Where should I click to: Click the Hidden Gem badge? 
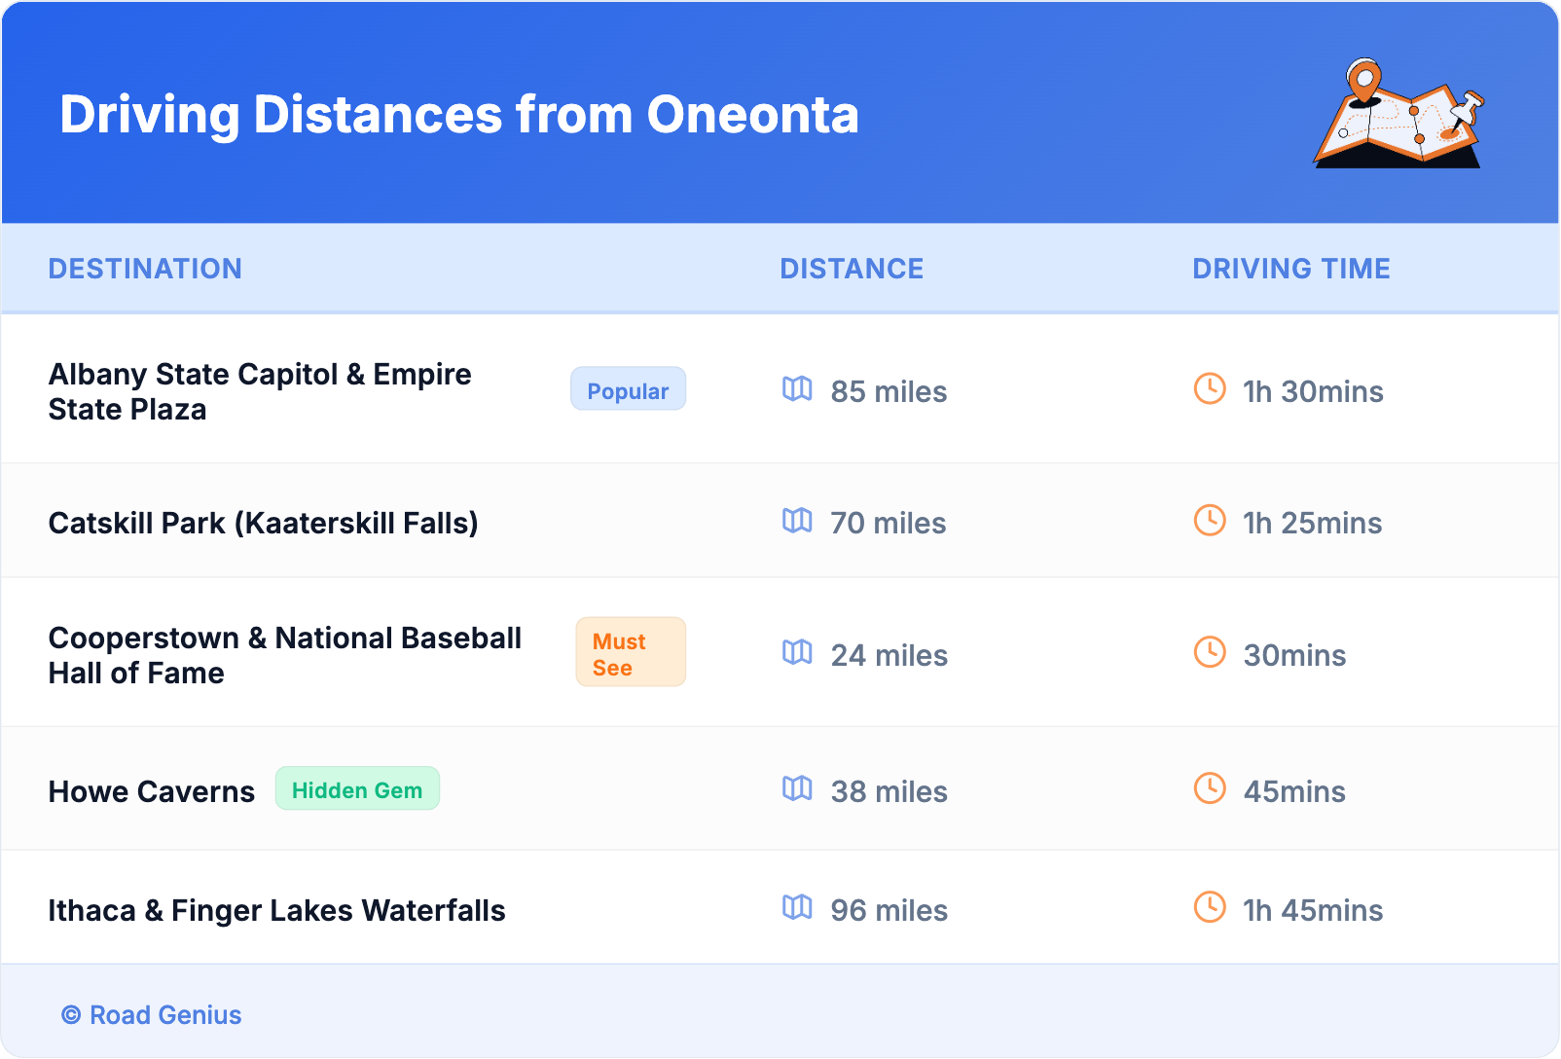(357, 789)
